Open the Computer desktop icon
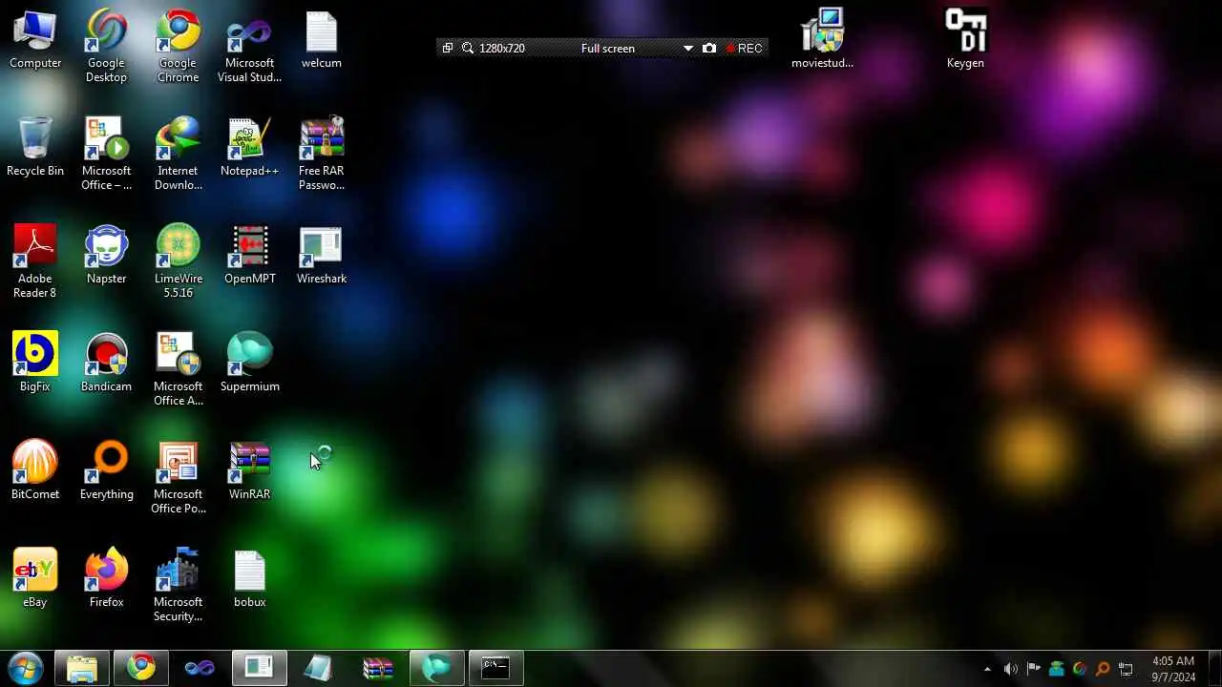1222x687 pixels. [35, 40]
